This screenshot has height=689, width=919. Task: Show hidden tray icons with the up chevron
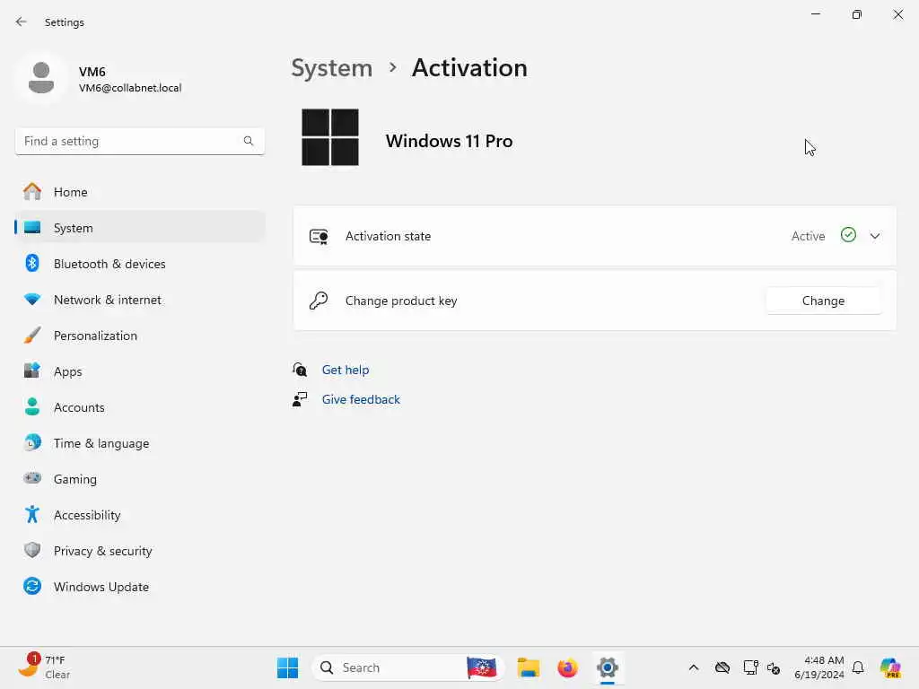[694, 667]
